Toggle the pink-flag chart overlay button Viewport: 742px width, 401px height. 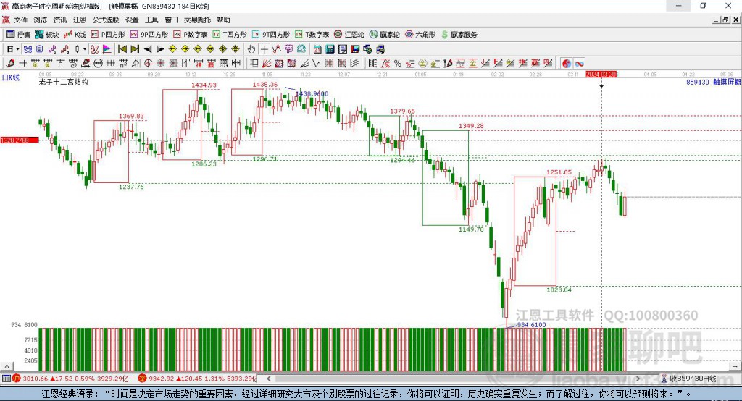(107, 48)
